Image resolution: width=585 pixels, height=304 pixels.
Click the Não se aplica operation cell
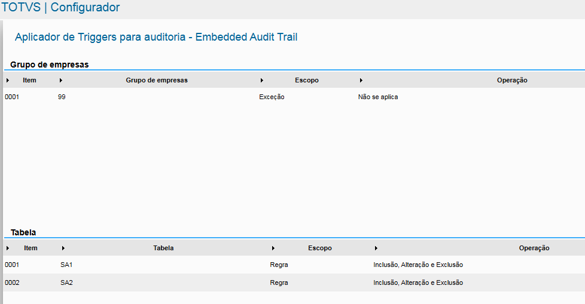coord(377,97)
